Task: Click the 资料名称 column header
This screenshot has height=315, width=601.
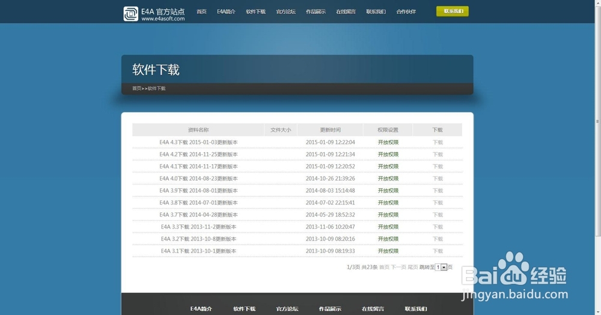Action: click(198, 130)
